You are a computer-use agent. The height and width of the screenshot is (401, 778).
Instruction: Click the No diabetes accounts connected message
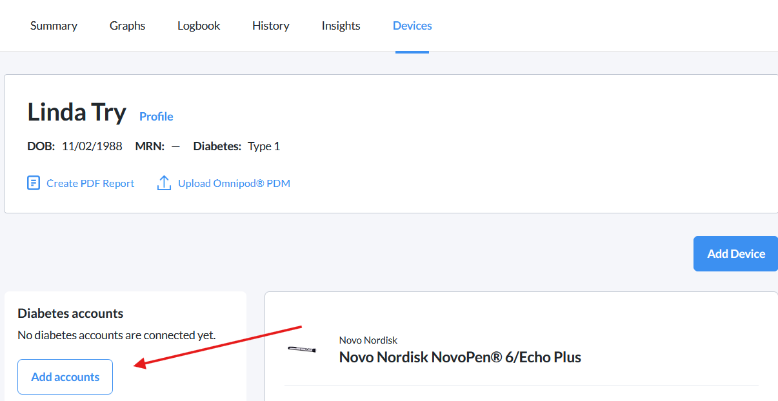pos(117,335)
